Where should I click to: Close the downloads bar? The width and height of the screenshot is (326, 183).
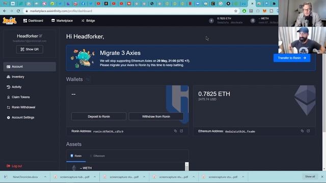tap(322, 177)
